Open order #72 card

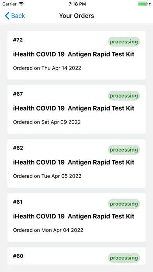(76, 55)
